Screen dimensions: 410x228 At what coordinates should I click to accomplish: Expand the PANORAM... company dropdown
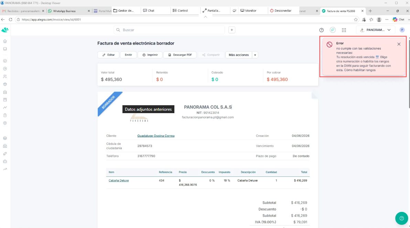tap(375, 30)
